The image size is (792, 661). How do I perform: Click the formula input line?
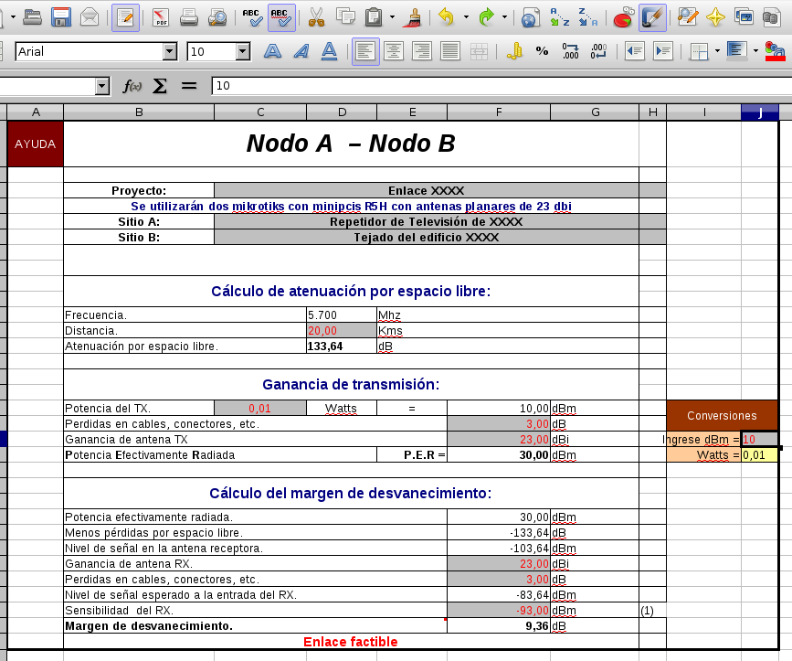pos(493,86)
